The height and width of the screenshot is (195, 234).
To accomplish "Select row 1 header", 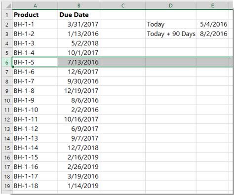I will click(7, 15).
